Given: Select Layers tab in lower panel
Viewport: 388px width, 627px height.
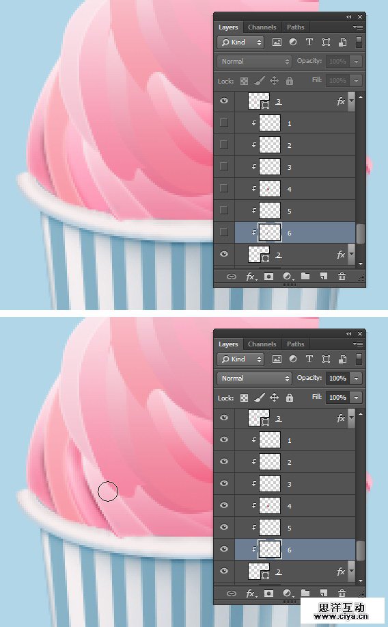Looking at the screenshot, I should (x=228, y=344).
